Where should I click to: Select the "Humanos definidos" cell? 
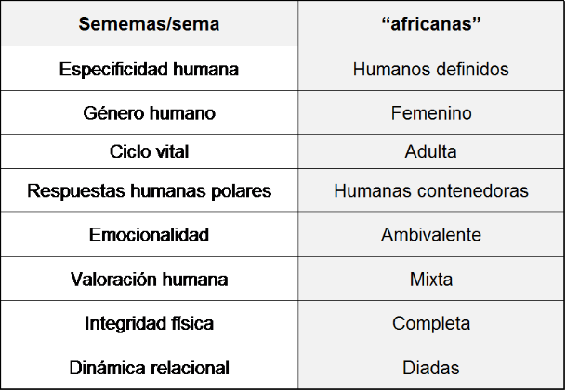coord(430,70)
